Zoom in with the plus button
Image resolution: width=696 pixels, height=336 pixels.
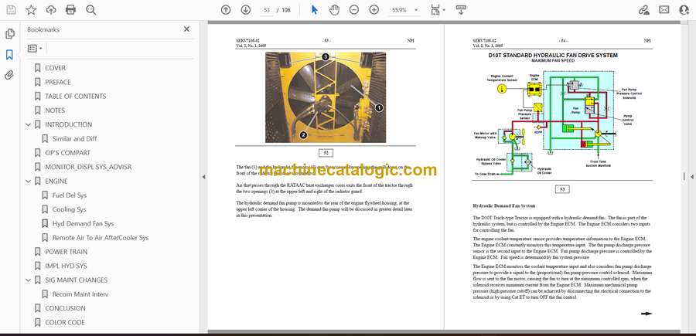(x=374, y=9)
